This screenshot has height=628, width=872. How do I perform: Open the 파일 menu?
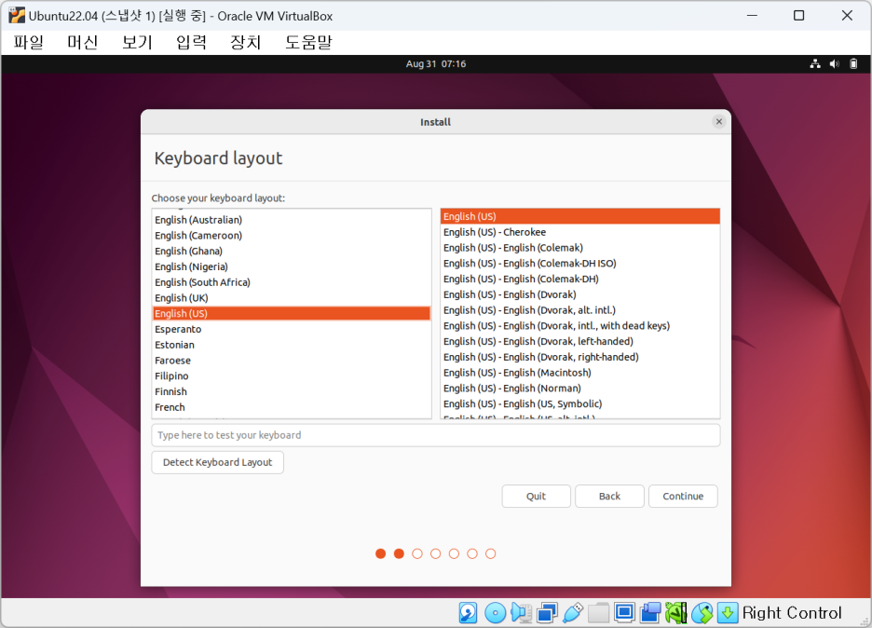pos(29,42)
